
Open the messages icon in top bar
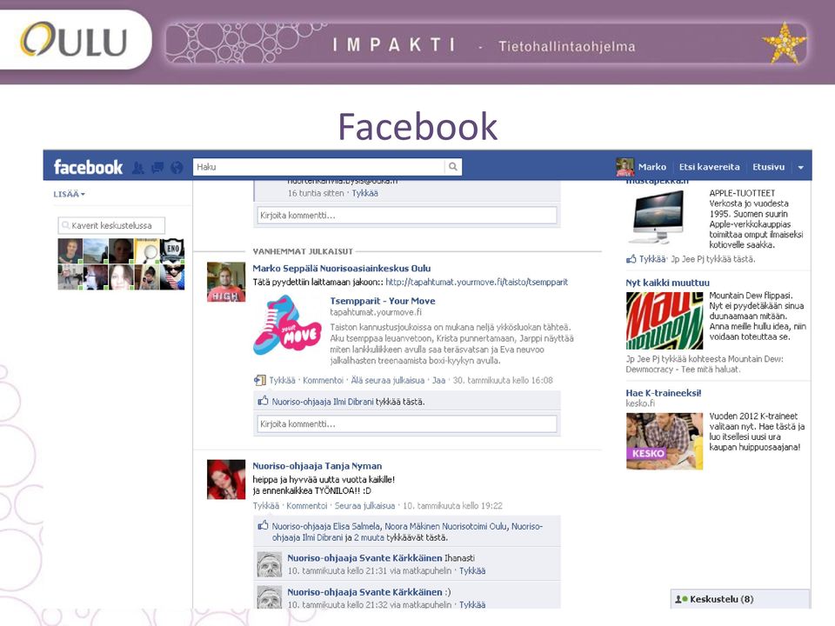[x=157, y=168]
